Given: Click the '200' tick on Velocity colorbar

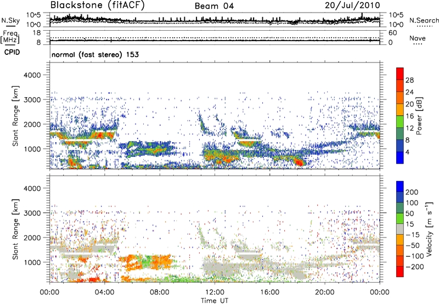Looking at the screenshot, I should [412, 192].
